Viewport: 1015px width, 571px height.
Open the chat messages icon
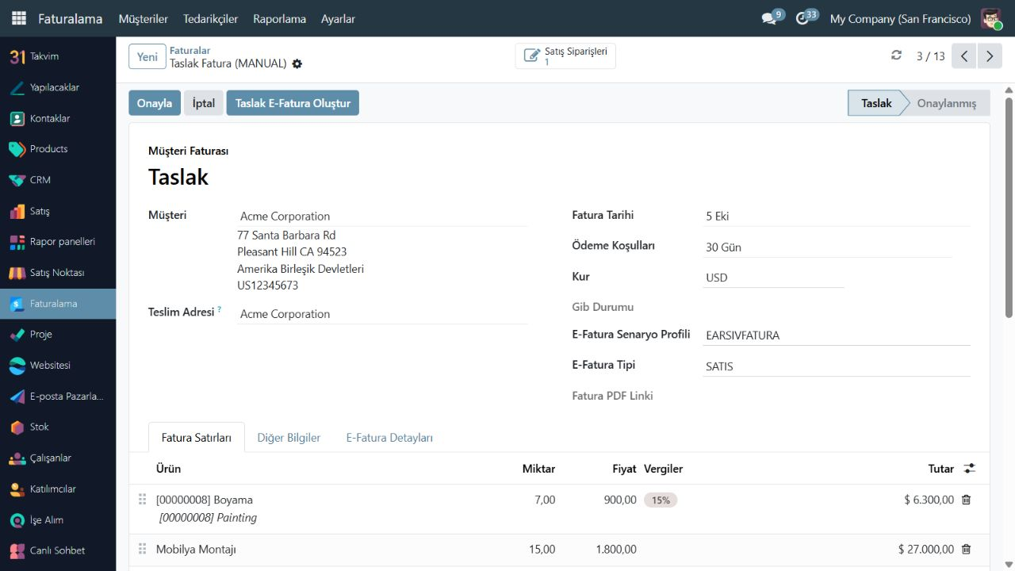point(768,18)
